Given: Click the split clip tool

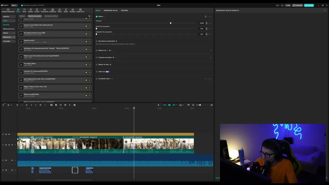Looking at the screenshot, I should click(x=26, y=105).
